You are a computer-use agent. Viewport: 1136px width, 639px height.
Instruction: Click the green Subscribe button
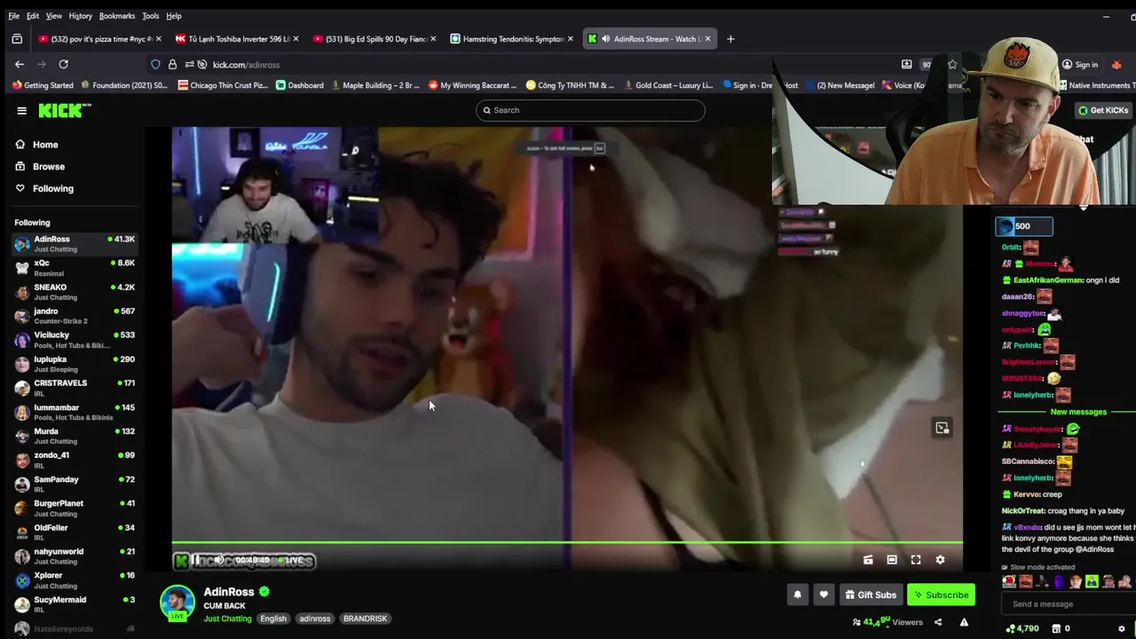click(941, 595)
